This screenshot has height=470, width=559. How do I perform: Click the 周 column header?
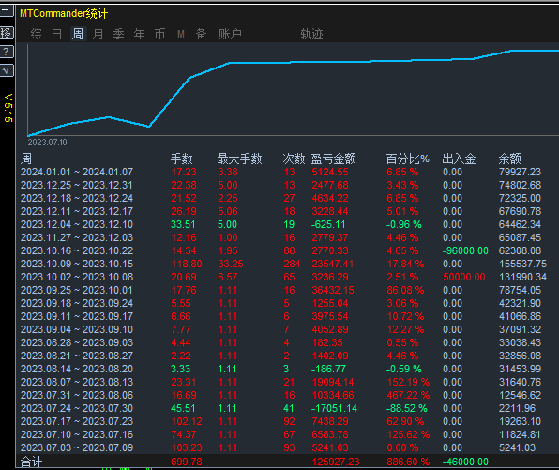[x=26, y=159]
